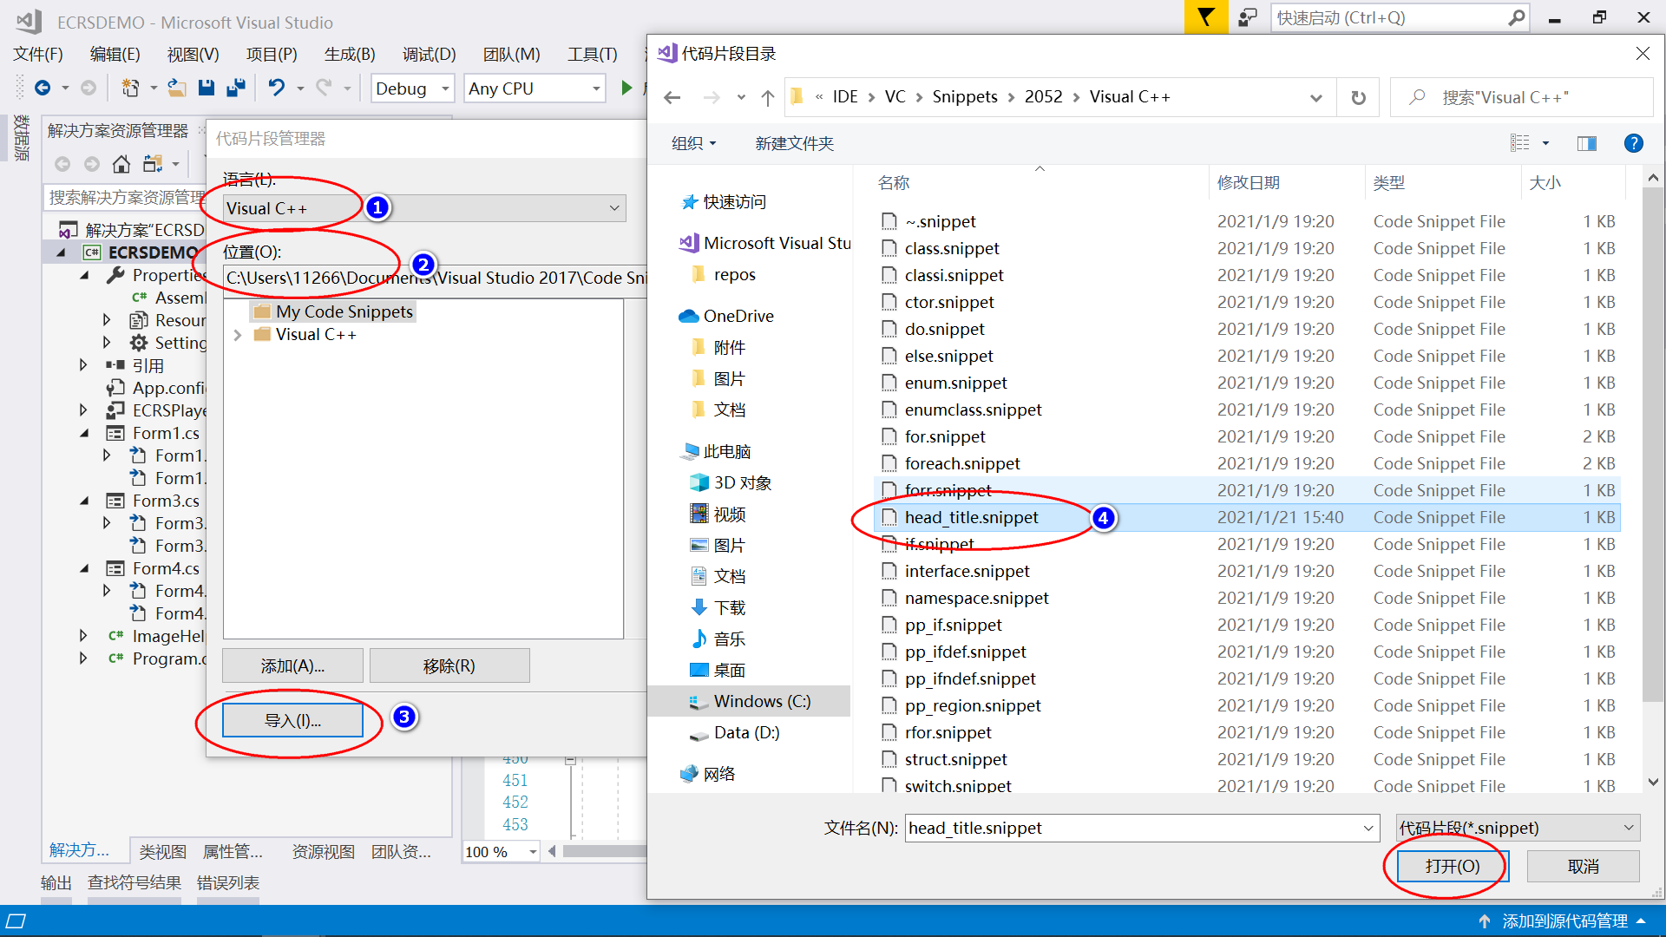Image resolution: width=1666 pixels, height=937 pixels.
Task: Click the feedback notification flag icon
Action: [x=1205, y=17]
